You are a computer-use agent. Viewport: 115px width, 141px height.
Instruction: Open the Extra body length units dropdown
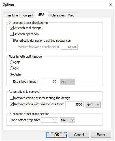(67, 81)
